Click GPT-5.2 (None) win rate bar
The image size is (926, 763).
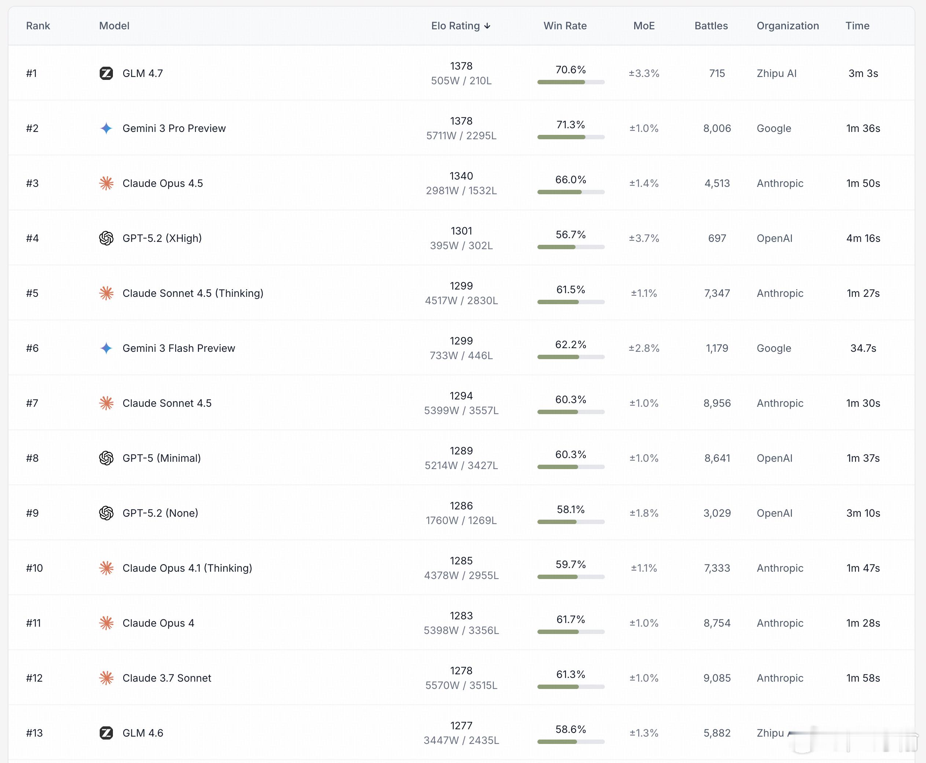[x=570, y=522]
